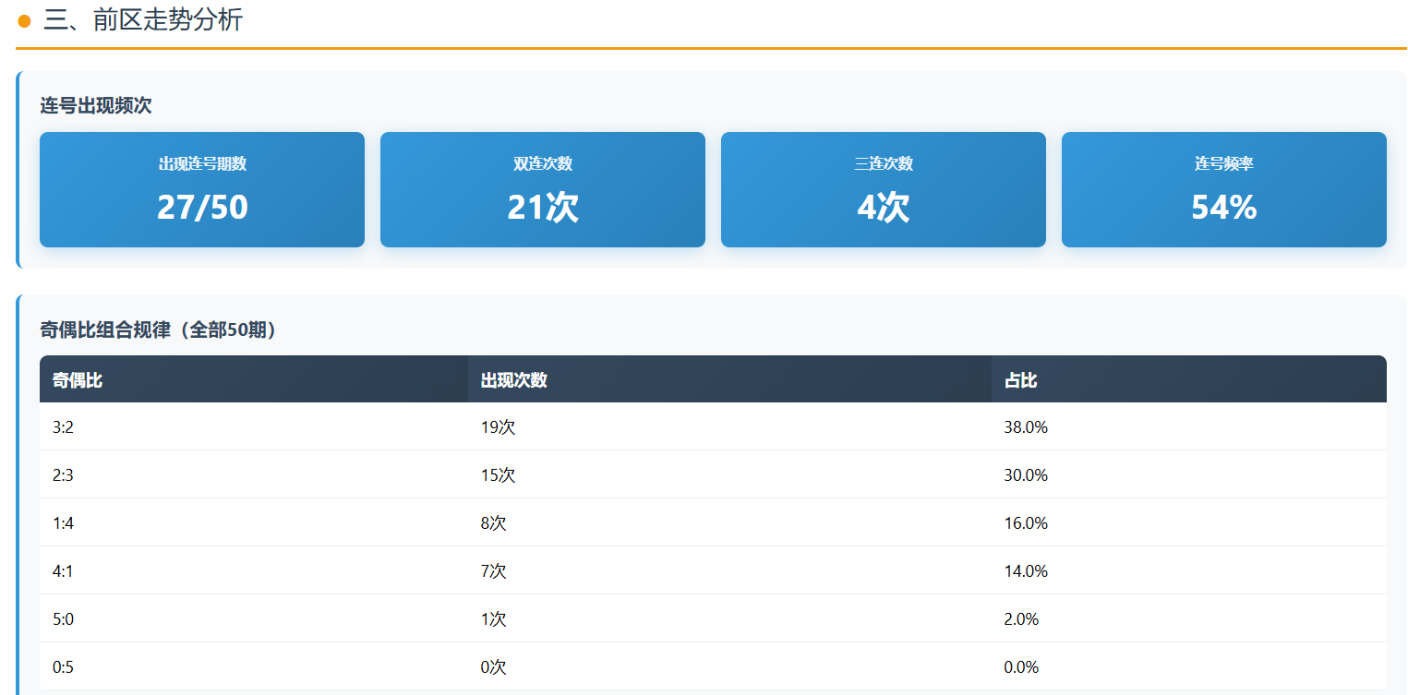Click the 16.0% percentage cell
1408x695 pixels.
(1026, 523)
